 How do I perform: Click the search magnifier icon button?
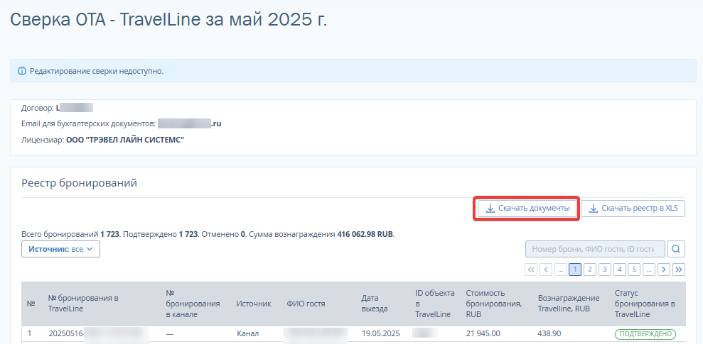pyautogui.click(x=677, y=249)
